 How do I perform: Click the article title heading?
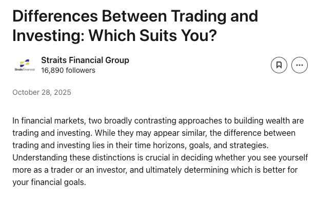(x=135, y=26)
